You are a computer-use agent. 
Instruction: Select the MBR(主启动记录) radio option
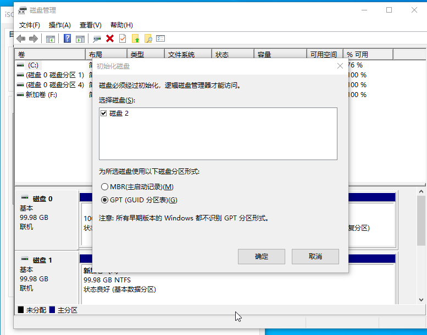(x=104, y=187)
